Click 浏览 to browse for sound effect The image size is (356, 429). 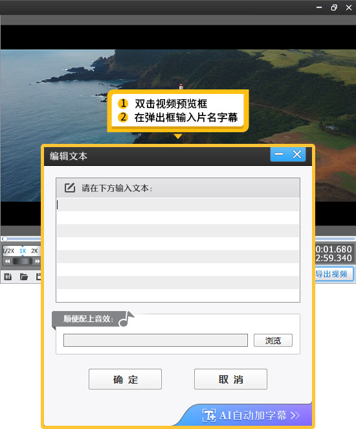click(273, 340)
